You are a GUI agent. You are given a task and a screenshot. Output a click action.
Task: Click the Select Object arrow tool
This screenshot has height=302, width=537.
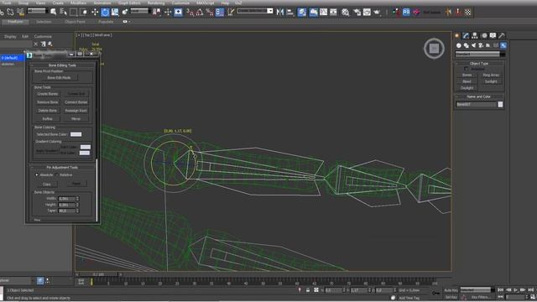click(54, 13)
